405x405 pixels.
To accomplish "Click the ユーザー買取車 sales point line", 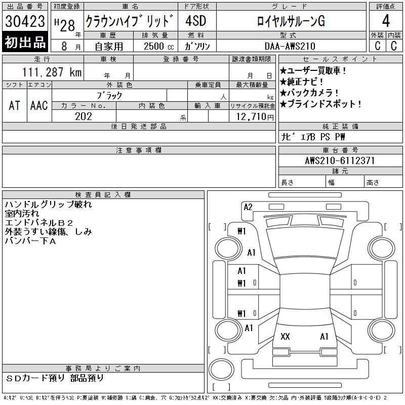I will [313, 70].
